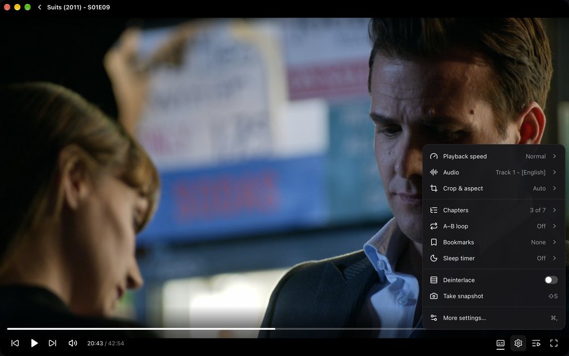The width and height of the screenshot is (569, 356).
Task: Open the Playback speed menu item
Action: click(x=493, y=157)
